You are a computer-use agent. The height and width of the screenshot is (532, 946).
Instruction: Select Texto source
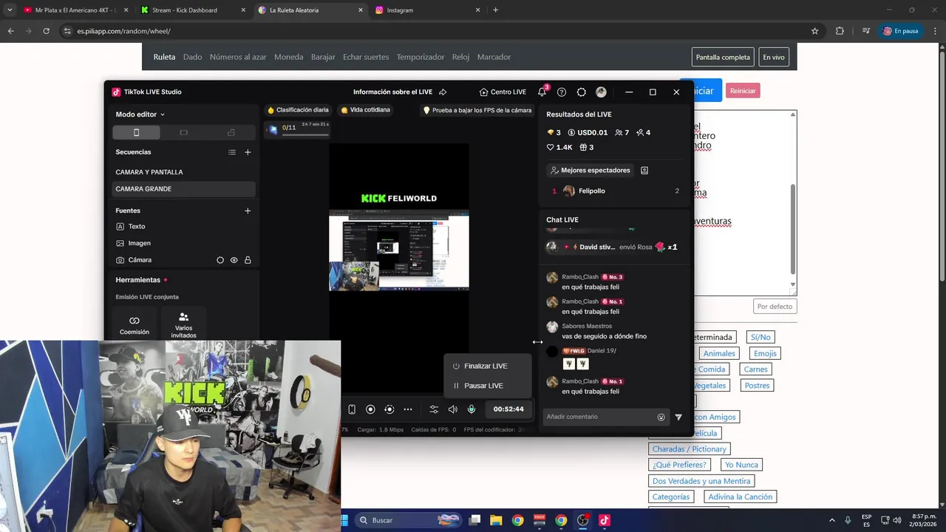pos(183,227)
